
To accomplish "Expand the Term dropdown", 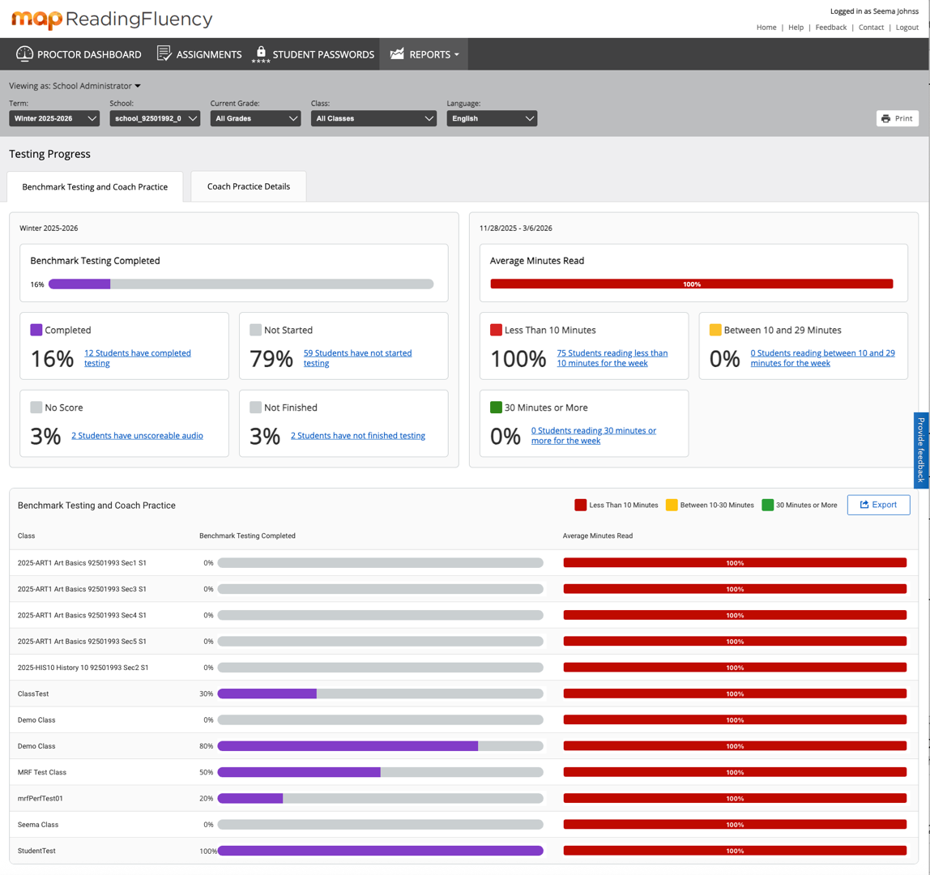I will [x=53, y=118].
